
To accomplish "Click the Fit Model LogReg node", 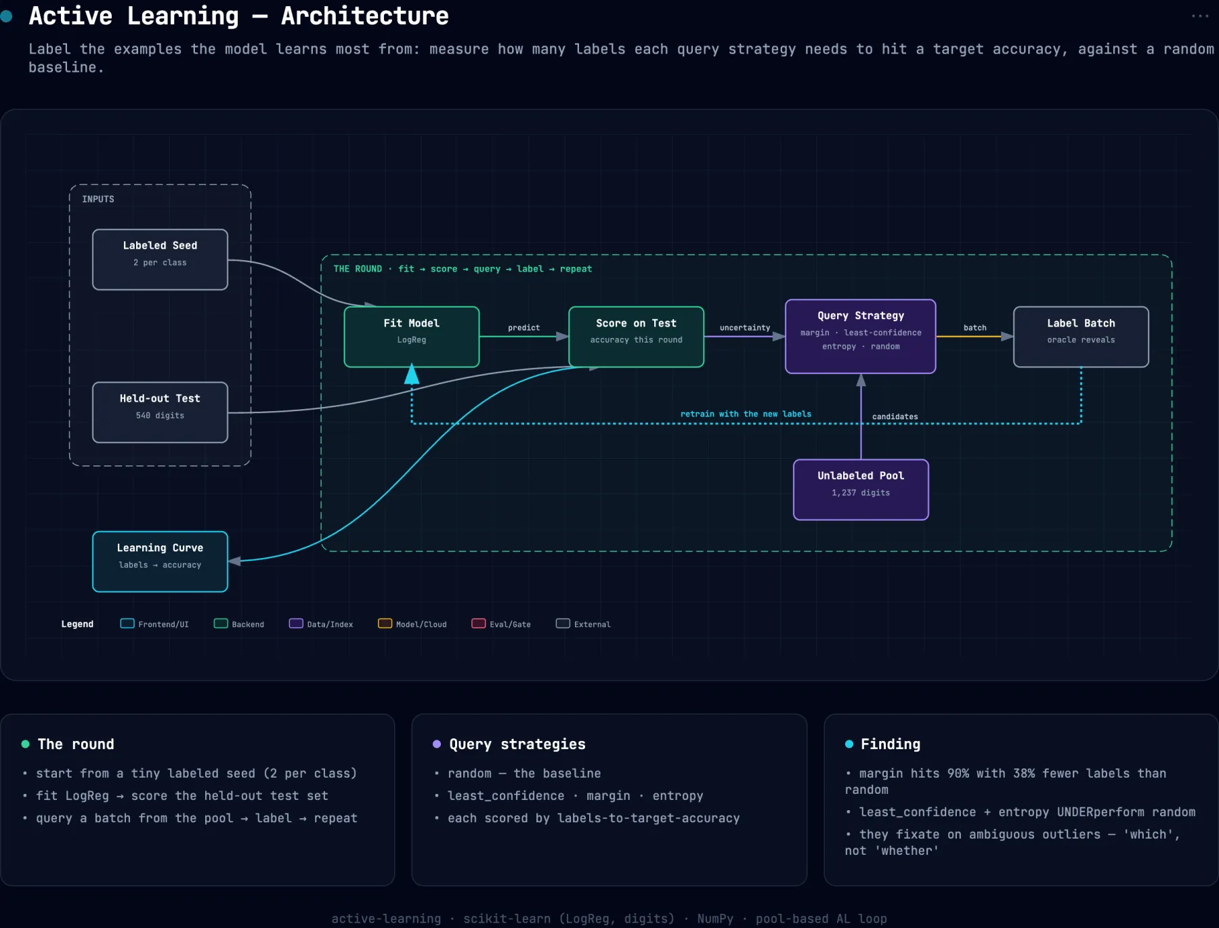I will tap(412, 337).
